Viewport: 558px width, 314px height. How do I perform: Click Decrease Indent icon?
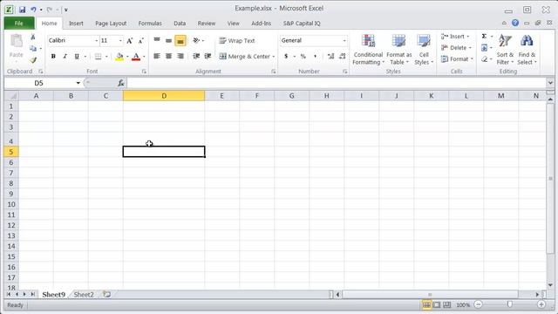[196, 56]
